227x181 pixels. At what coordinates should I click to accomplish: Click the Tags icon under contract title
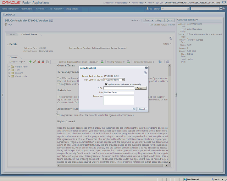coord(6,24)
